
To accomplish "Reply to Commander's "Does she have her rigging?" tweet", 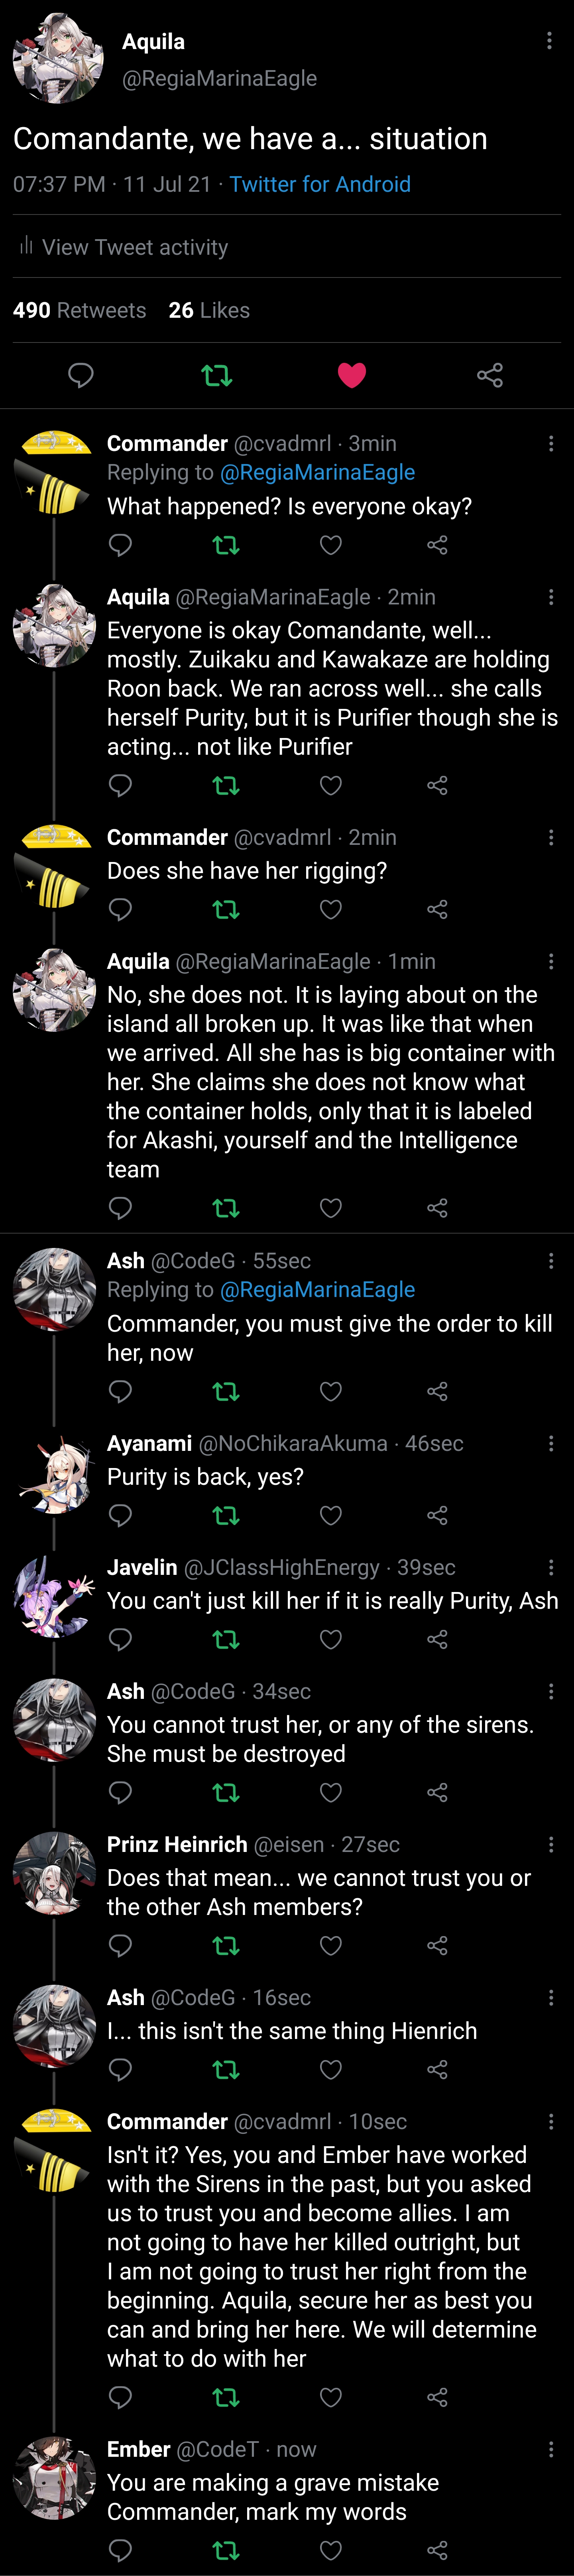I will pyautogui.click(x=120, y=909).
